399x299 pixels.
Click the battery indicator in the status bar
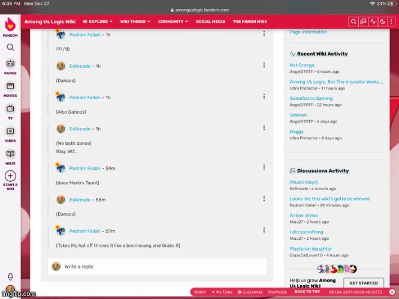pos(391,4)
